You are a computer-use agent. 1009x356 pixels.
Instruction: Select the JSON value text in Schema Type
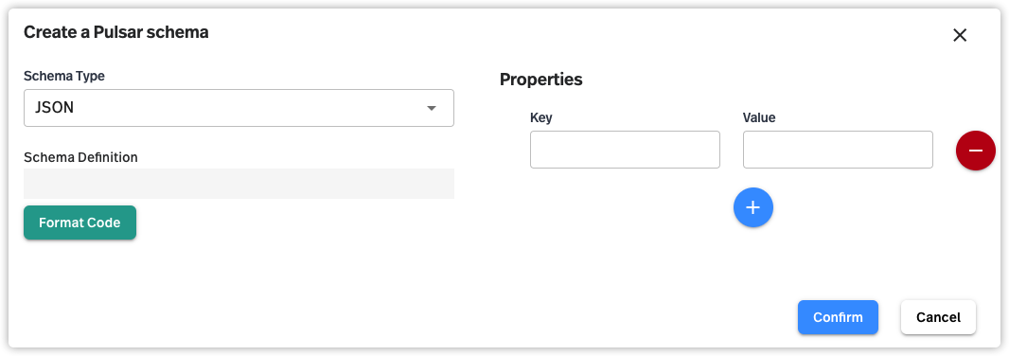tap(54, 108)
